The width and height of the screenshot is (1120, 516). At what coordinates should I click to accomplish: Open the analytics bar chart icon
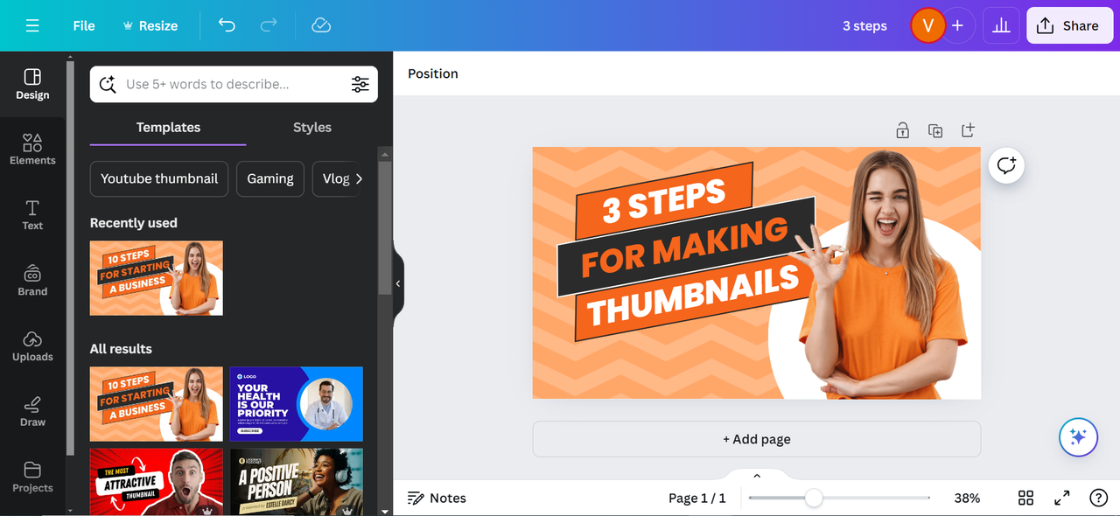click(1001, 25)
